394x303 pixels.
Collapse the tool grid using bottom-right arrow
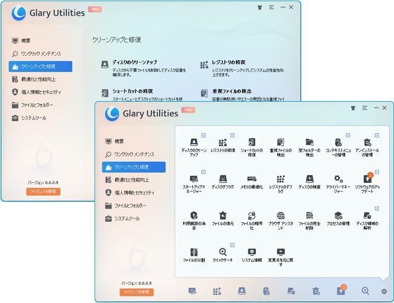tap(384, 291)
